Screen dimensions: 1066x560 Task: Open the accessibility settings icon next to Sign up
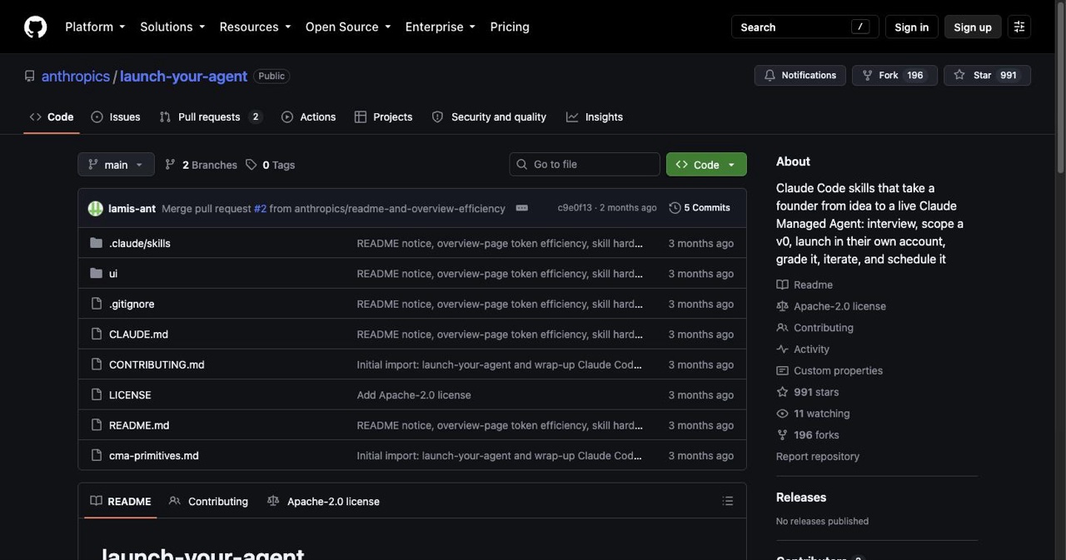[1019, 27]
